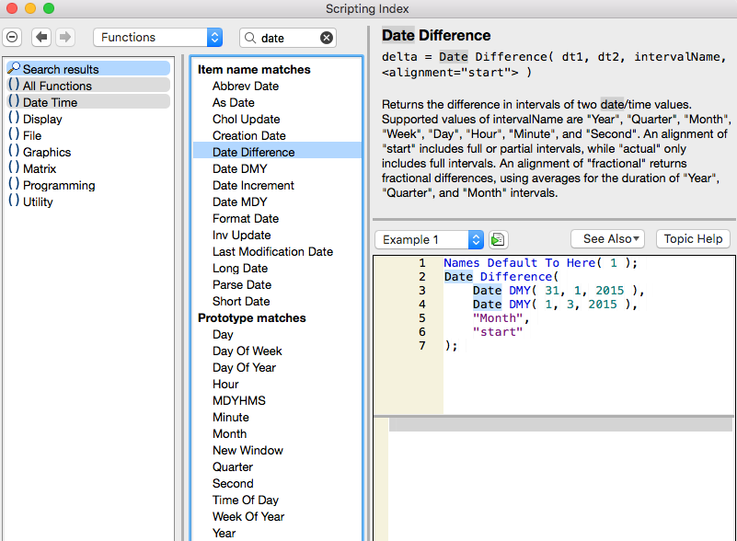Click the forward arrow navigation button
The width and height of the screenshot is (737, 541).
[64, 38]
